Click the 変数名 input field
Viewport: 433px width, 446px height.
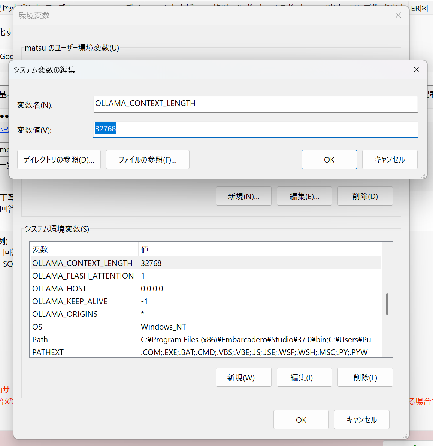pos(255,104)
